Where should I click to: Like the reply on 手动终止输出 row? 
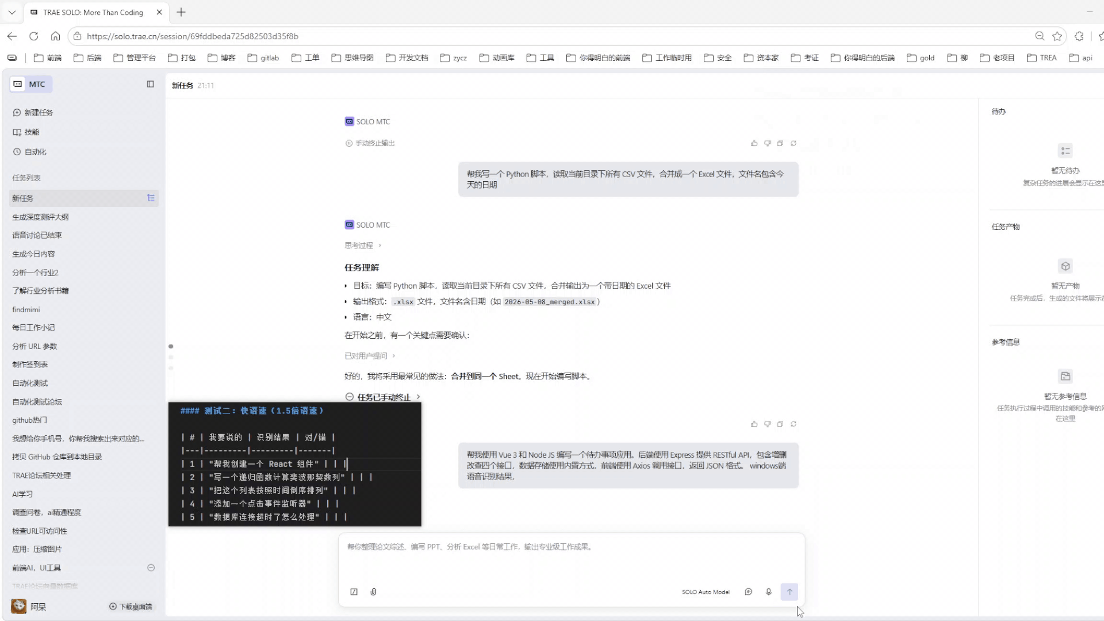click(x=754, y=143)
